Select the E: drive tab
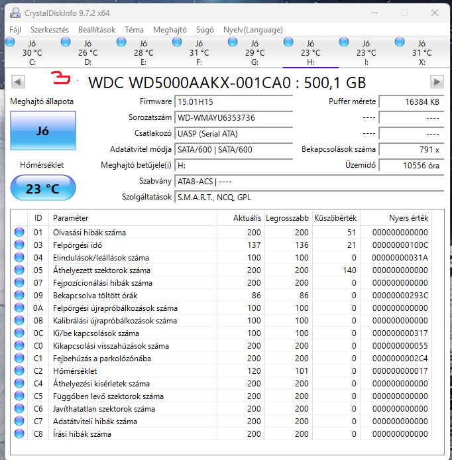This screenshot has width=452, height=460. pos(144,52)
